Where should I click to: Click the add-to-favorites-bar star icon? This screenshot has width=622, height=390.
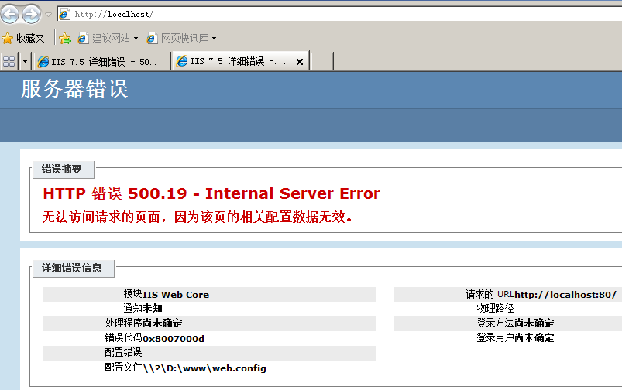click(65, 38)
